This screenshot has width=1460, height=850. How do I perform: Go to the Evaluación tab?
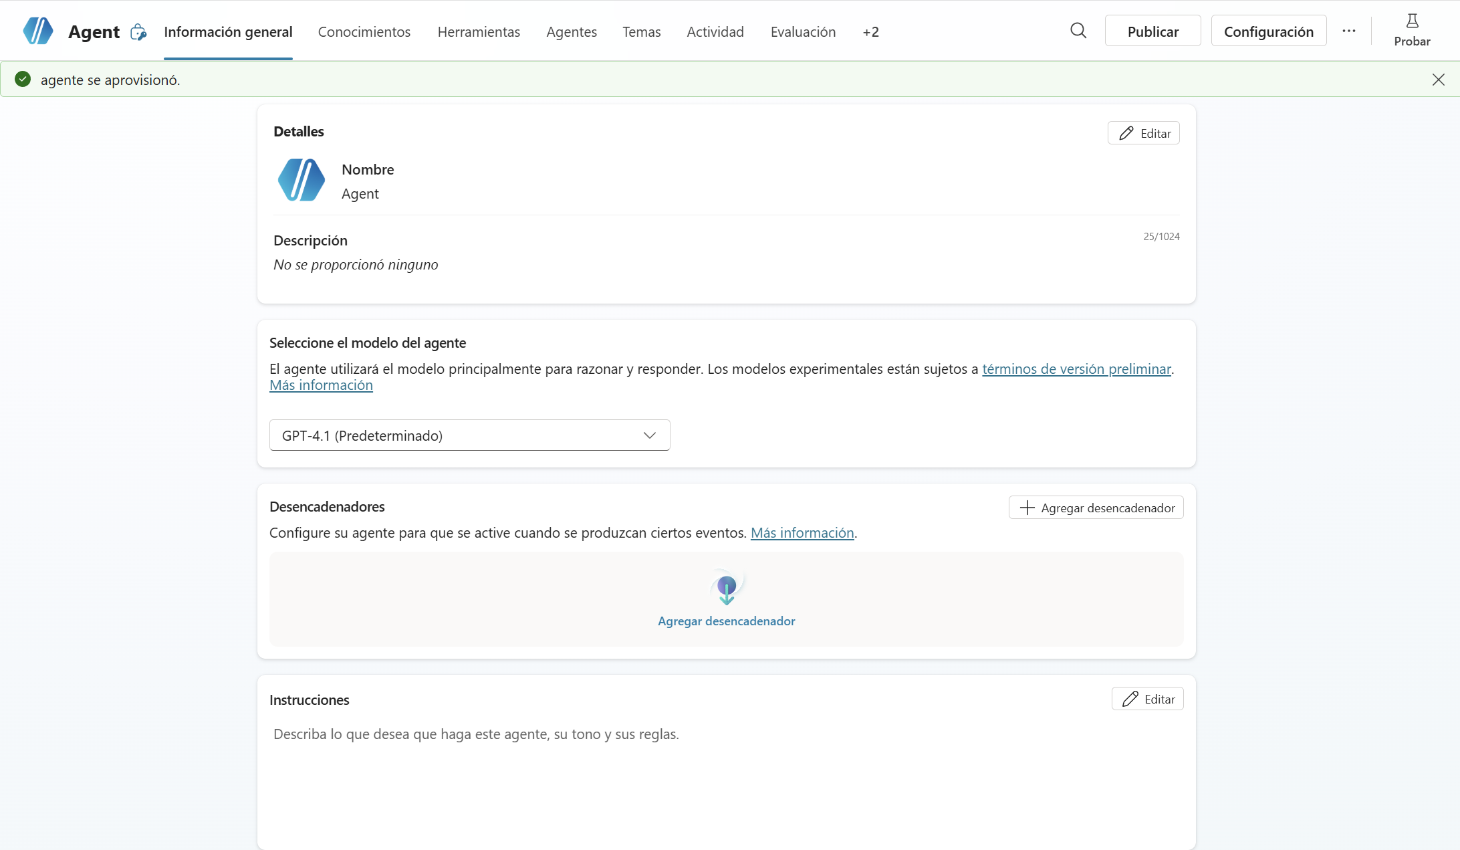tap(803, 32)
